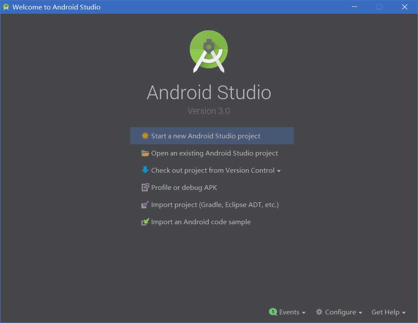
Task: Click the Configure label text
Action: 340,312
